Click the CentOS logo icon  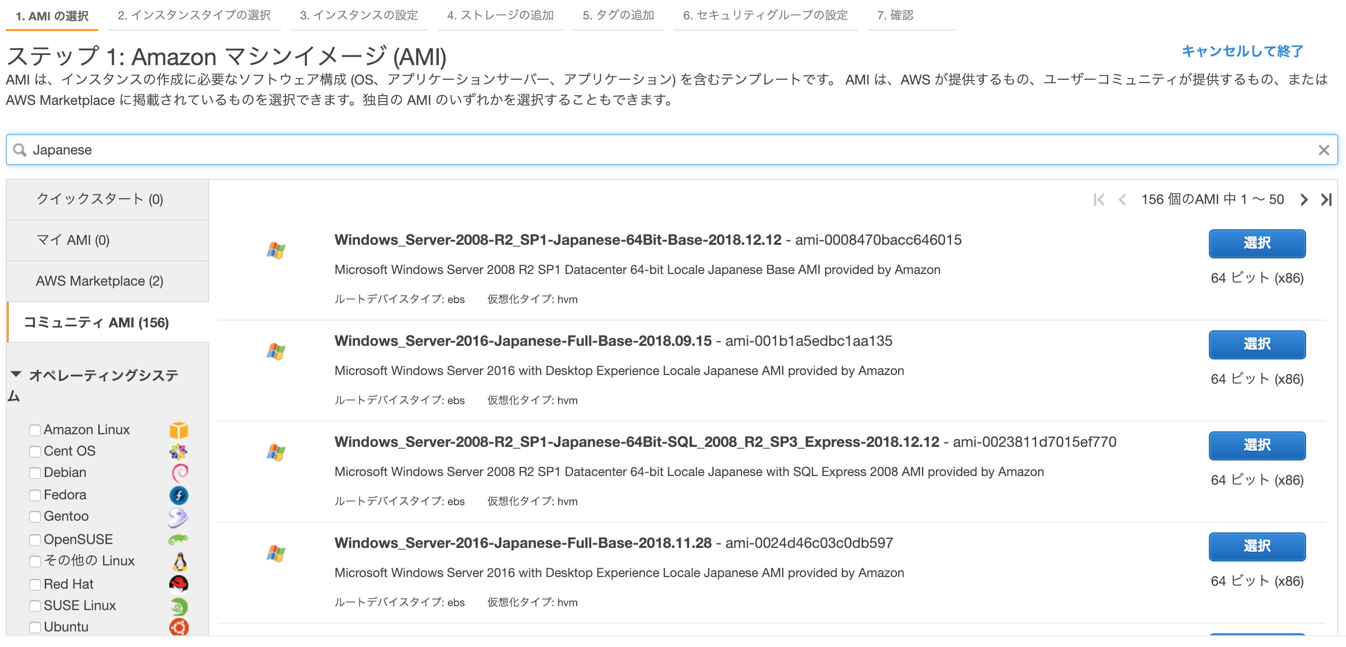[x=177, y=452]
